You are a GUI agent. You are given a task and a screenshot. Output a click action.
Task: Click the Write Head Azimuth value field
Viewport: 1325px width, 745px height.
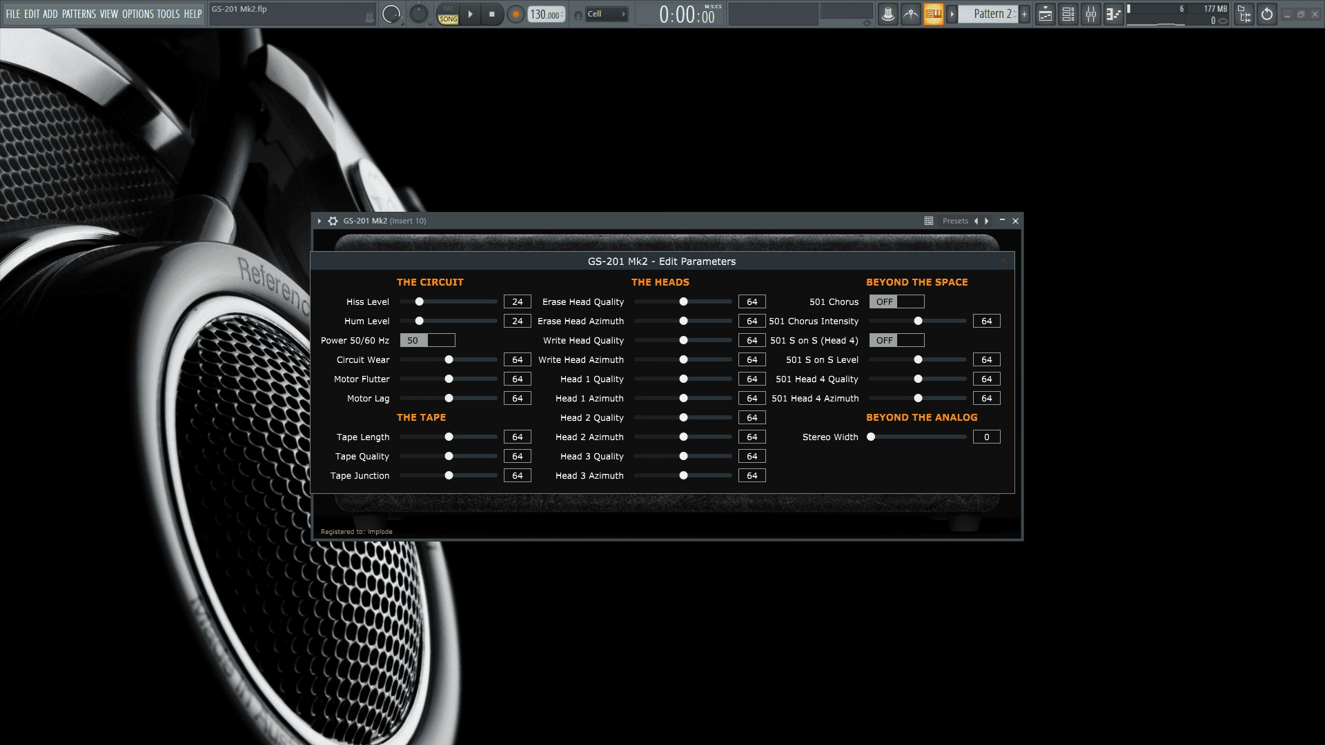[752, 359]
